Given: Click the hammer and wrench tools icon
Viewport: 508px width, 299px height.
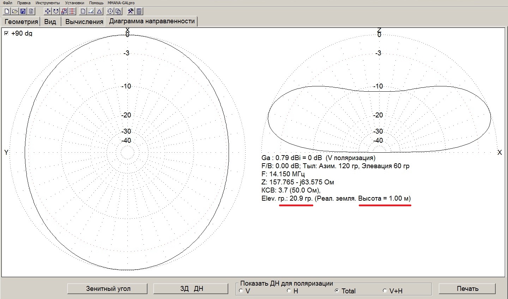Looking at the screenshot, I should point(131,11).
